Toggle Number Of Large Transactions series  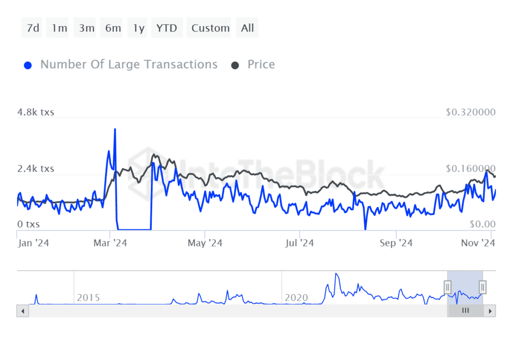tap(129, 65)
